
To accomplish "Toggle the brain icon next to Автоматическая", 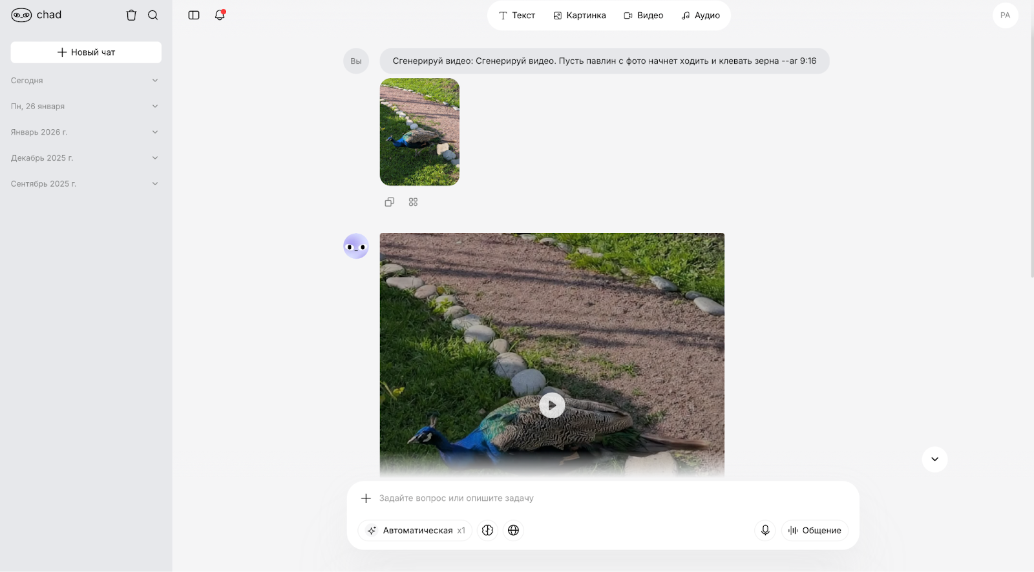I will click(488, 530).
